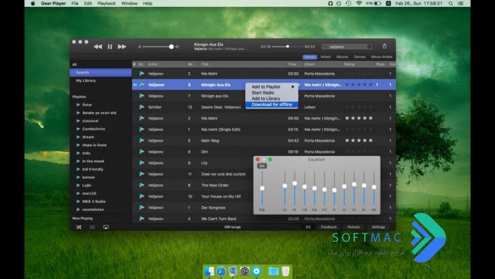Expand the Add to Playlist submenu arrow
This screenshot has width=495, height=279.
pos(293,87)
